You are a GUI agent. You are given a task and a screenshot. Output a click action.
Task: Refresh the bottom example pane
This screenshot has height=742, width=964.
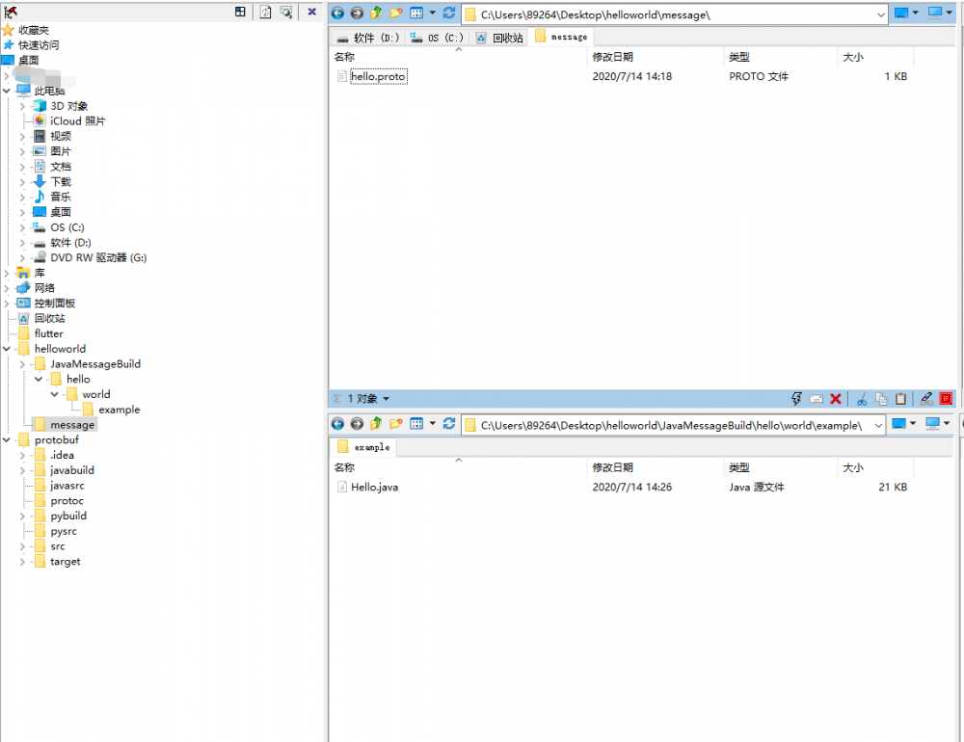[x=449, y=424]
